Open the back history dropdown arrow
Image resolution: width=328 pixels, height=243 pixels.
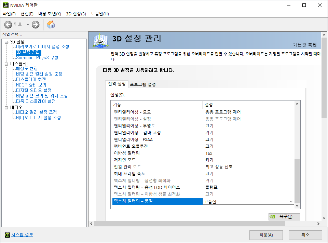pyautogui.click(x=28, y=25)
